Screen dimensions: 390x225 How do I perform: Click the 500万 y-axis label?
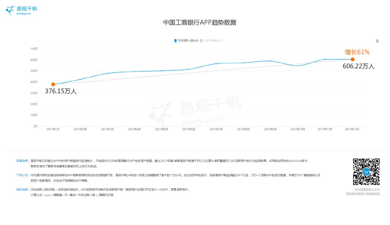34,71
